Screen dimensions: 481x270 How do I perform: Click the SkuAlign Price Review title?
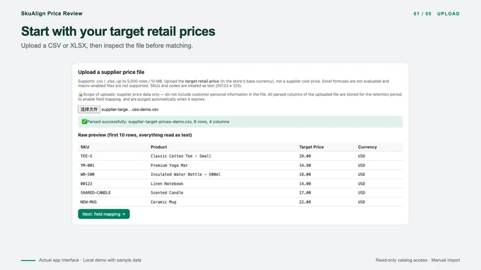tap(52, 13)
